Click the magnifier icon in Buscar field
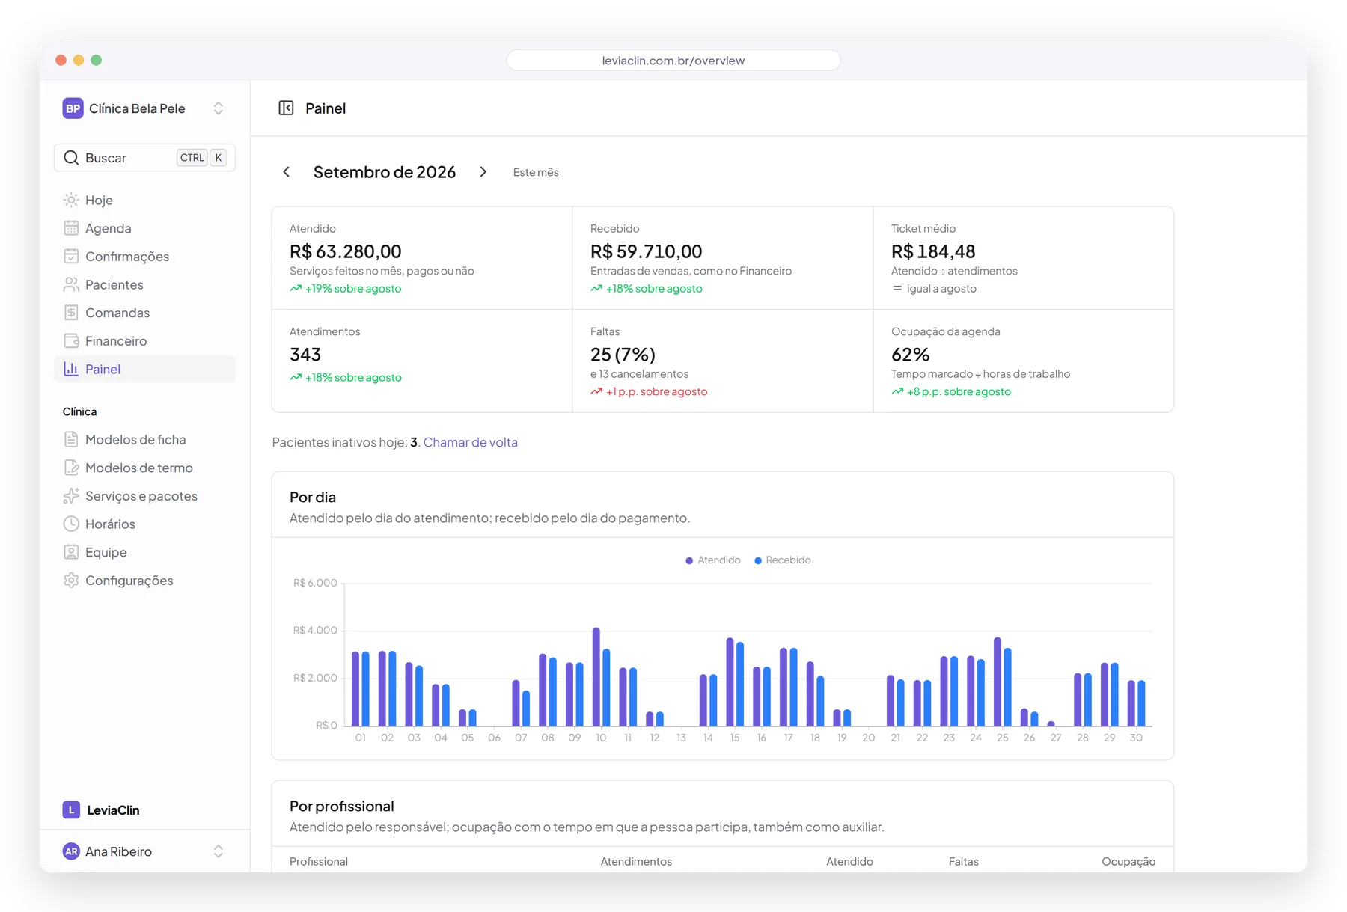Viewport: 1347px width, 912px height. coord(71,158)
